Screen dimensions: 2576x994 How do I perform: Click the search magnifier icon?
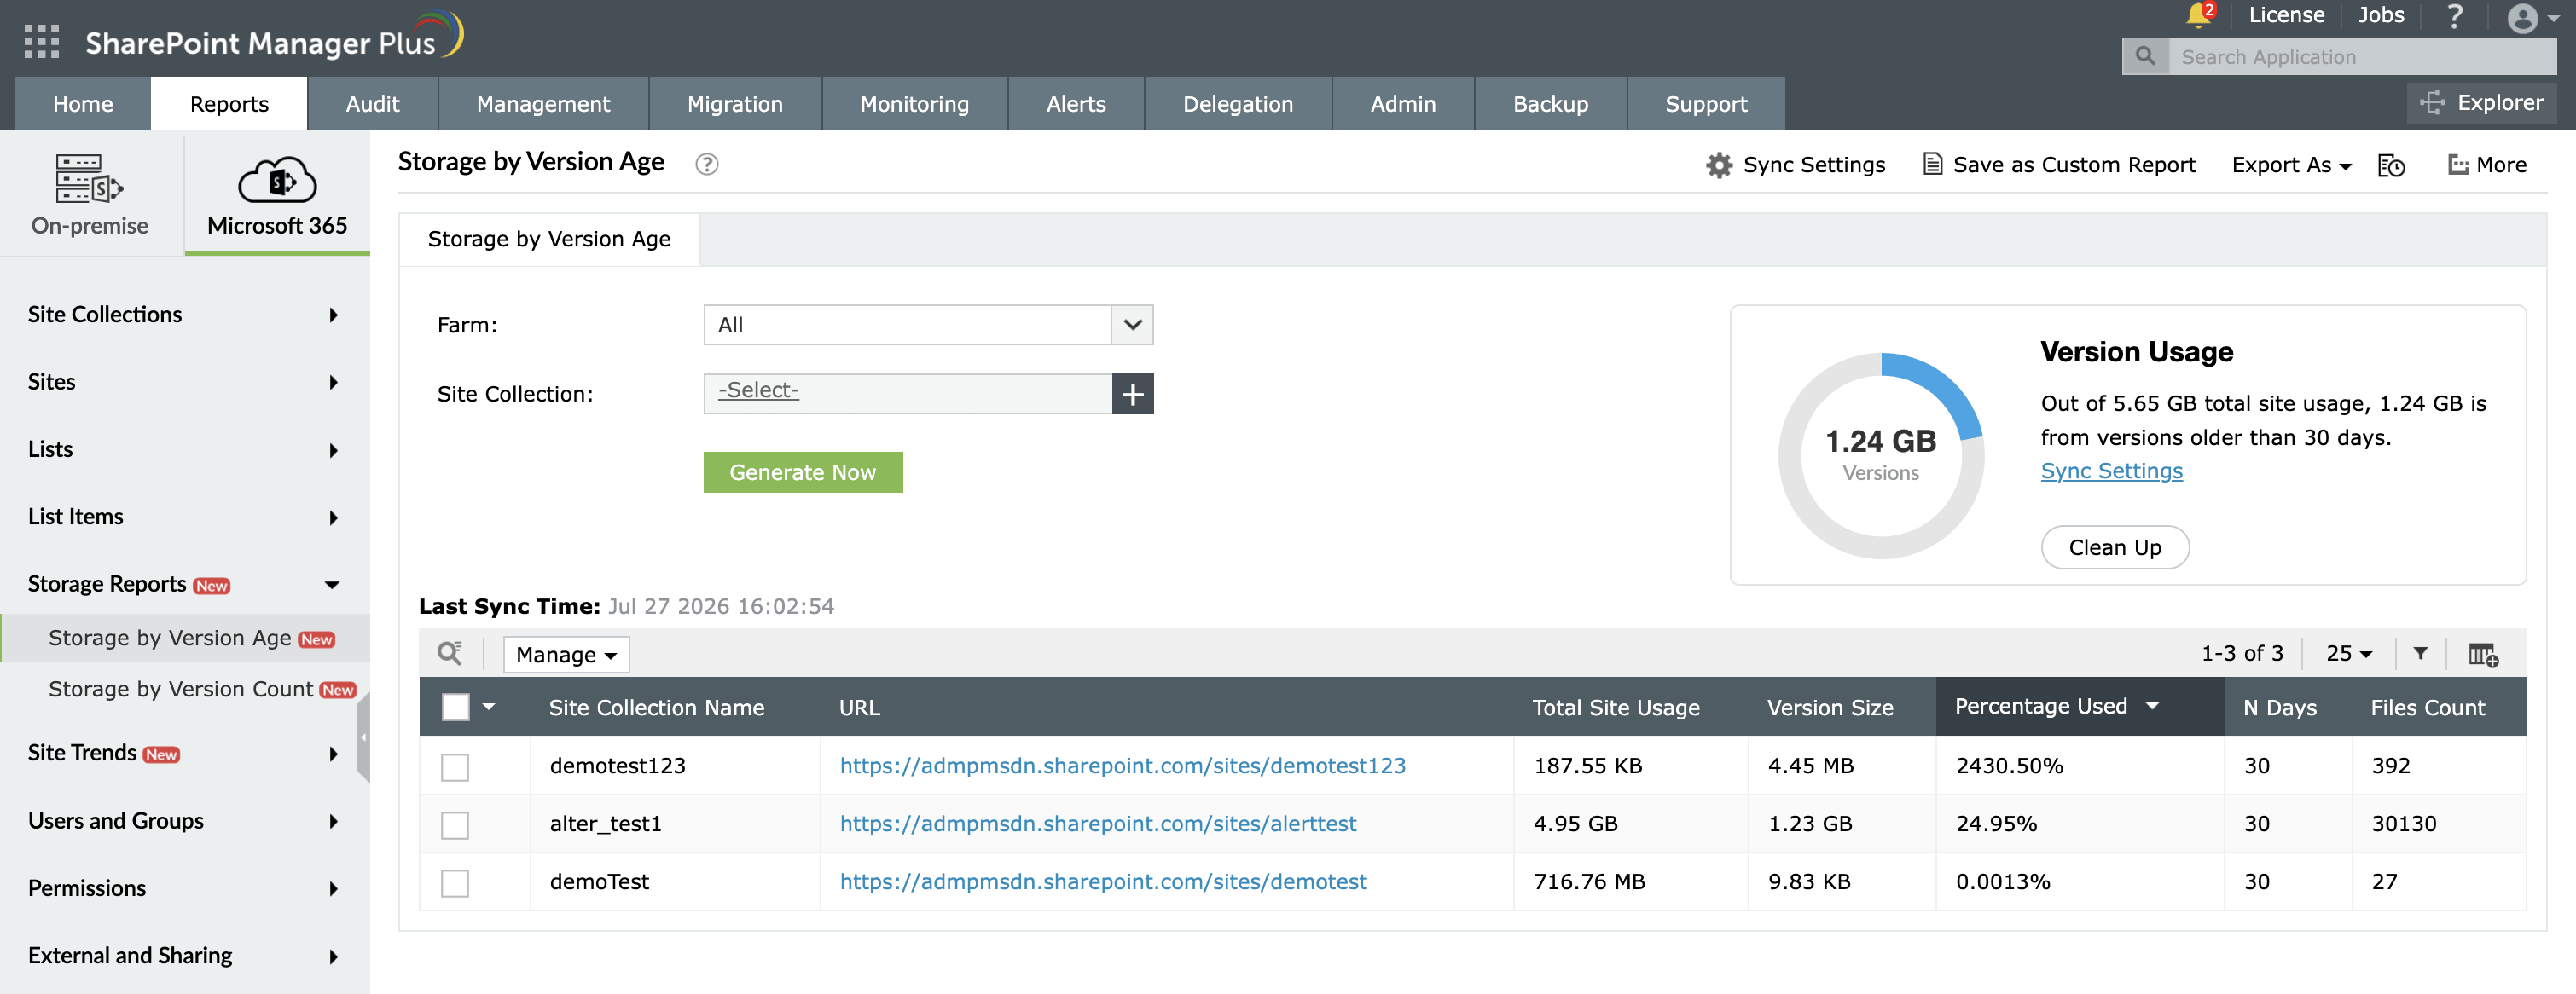[2145, 57]
